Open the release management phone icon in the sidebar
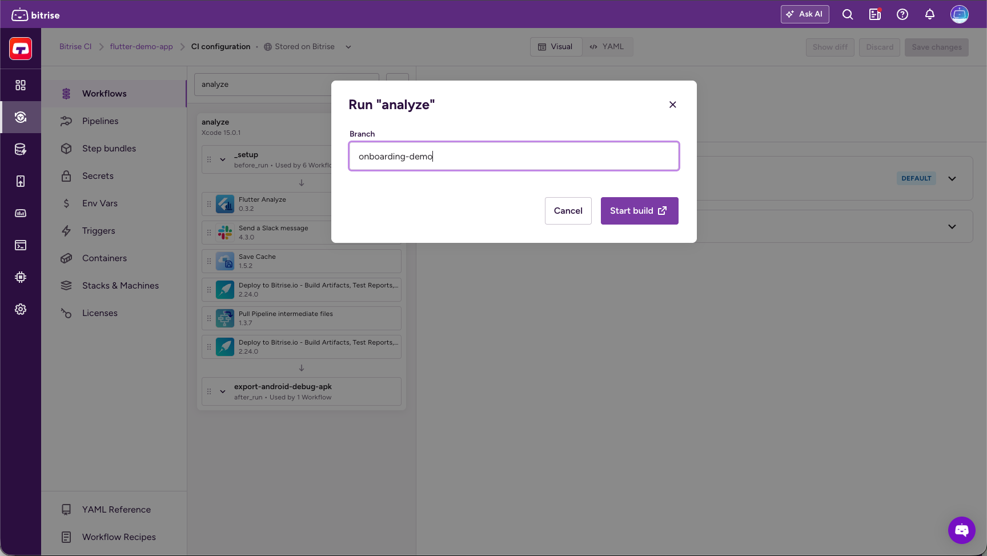 pos(21,181)
